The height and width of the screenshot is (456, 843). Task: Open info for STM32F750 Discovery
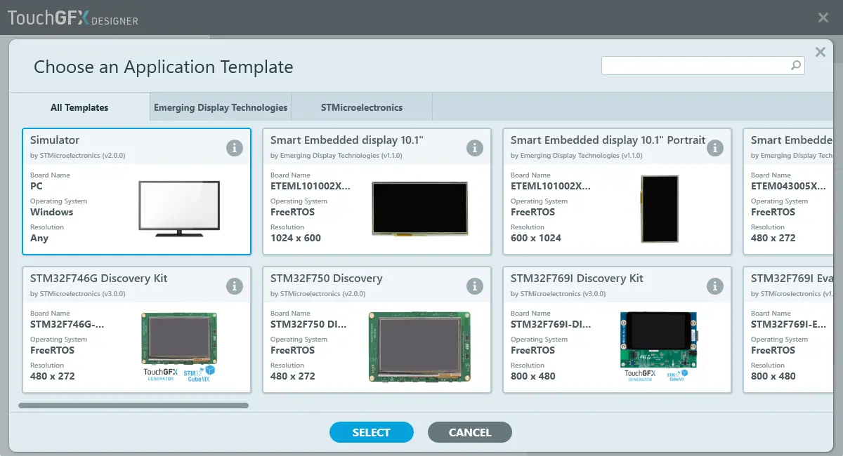(x=475, y=286)
